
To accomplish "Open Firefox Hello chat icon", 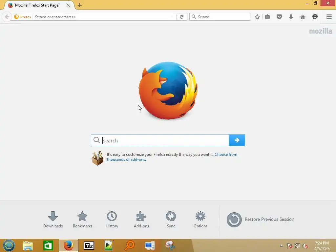I will click(315, 17).
